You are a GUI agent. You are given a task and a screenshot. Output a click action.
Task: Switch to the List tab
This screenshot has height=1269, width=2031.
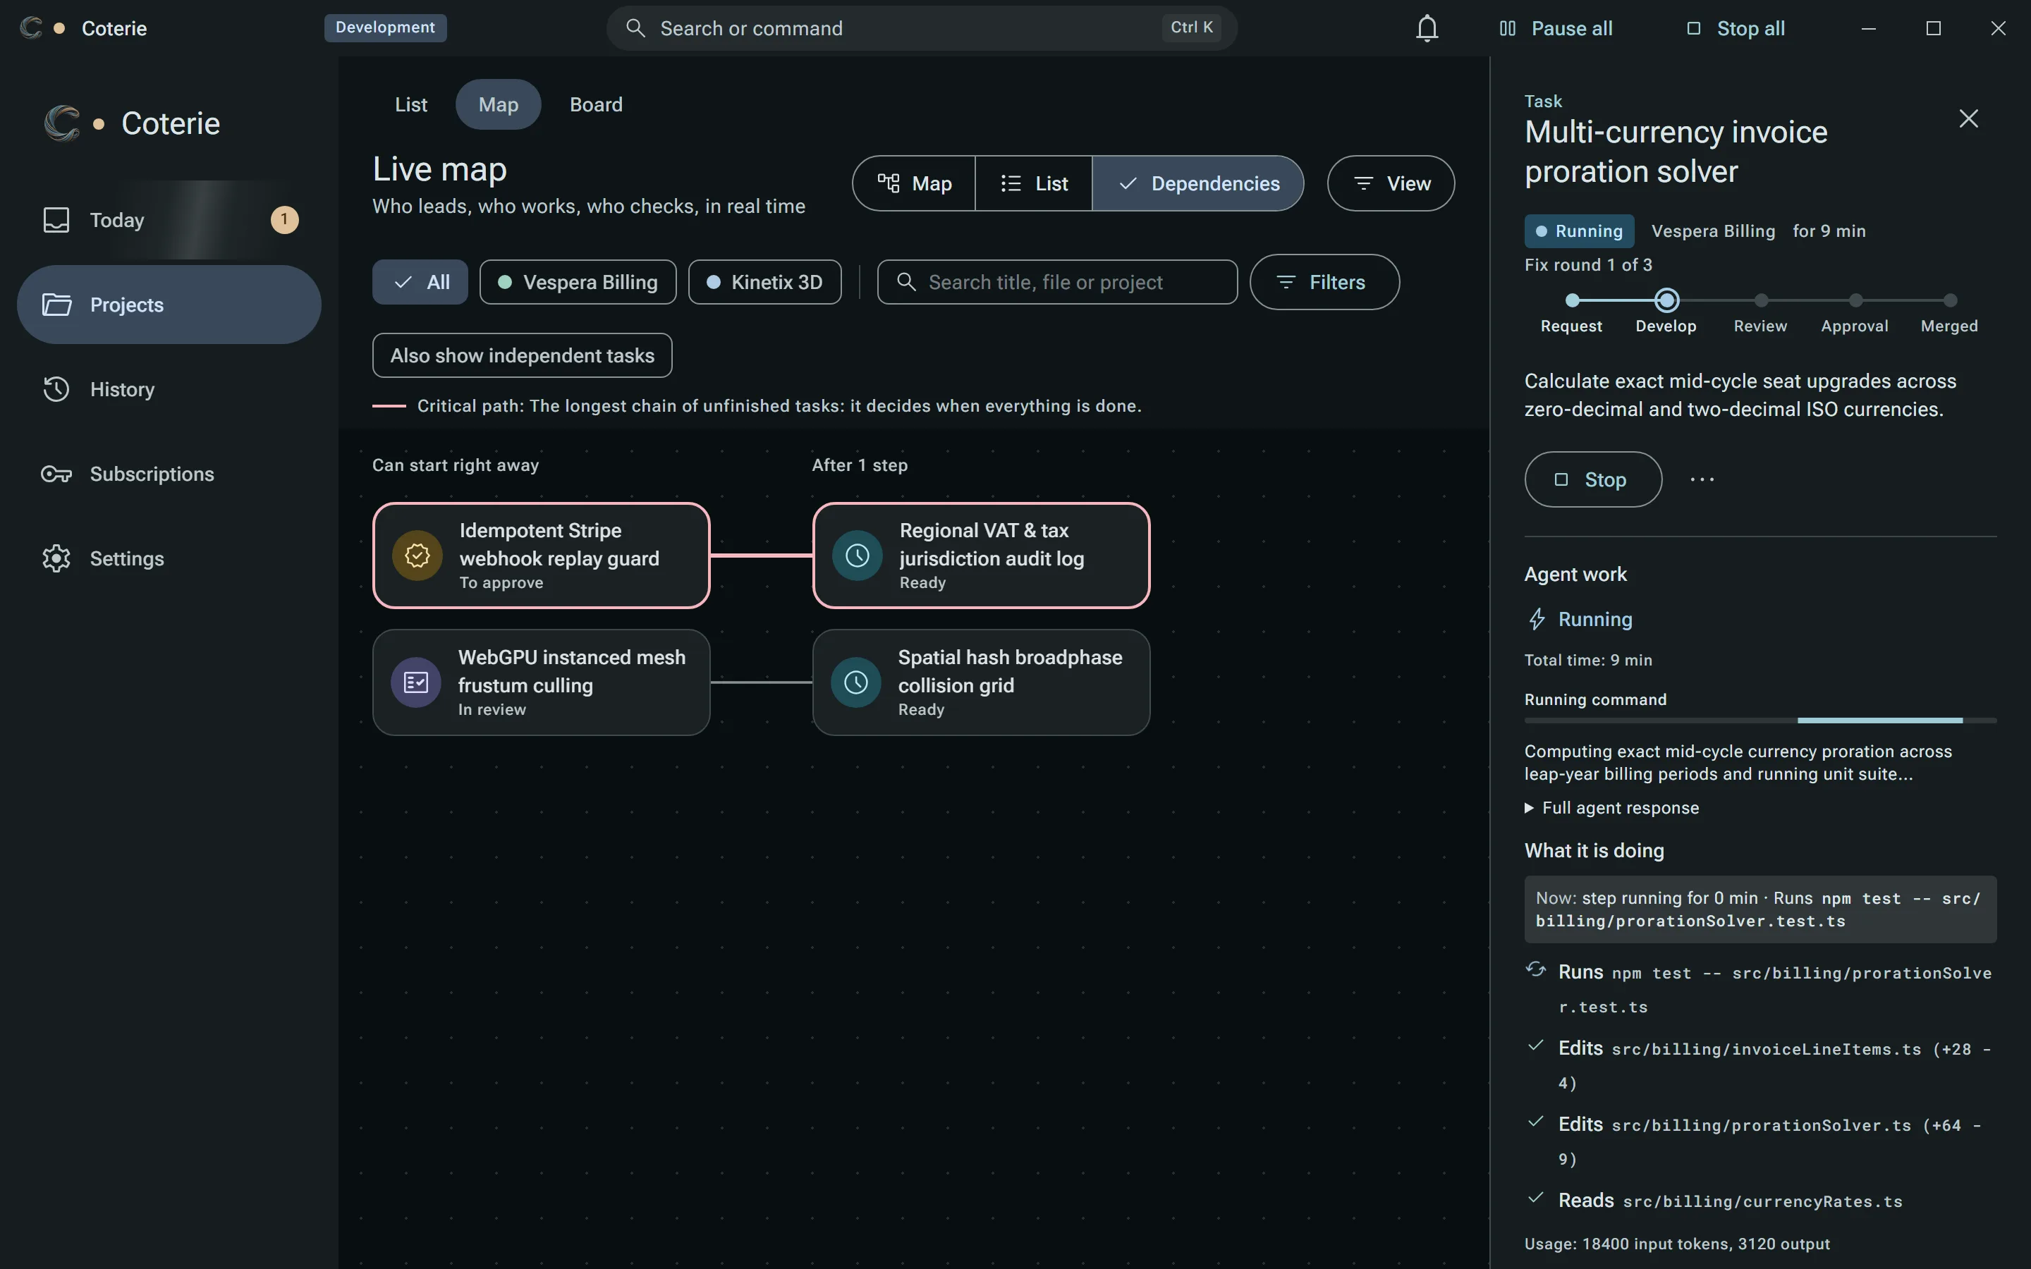coord(411,104)
